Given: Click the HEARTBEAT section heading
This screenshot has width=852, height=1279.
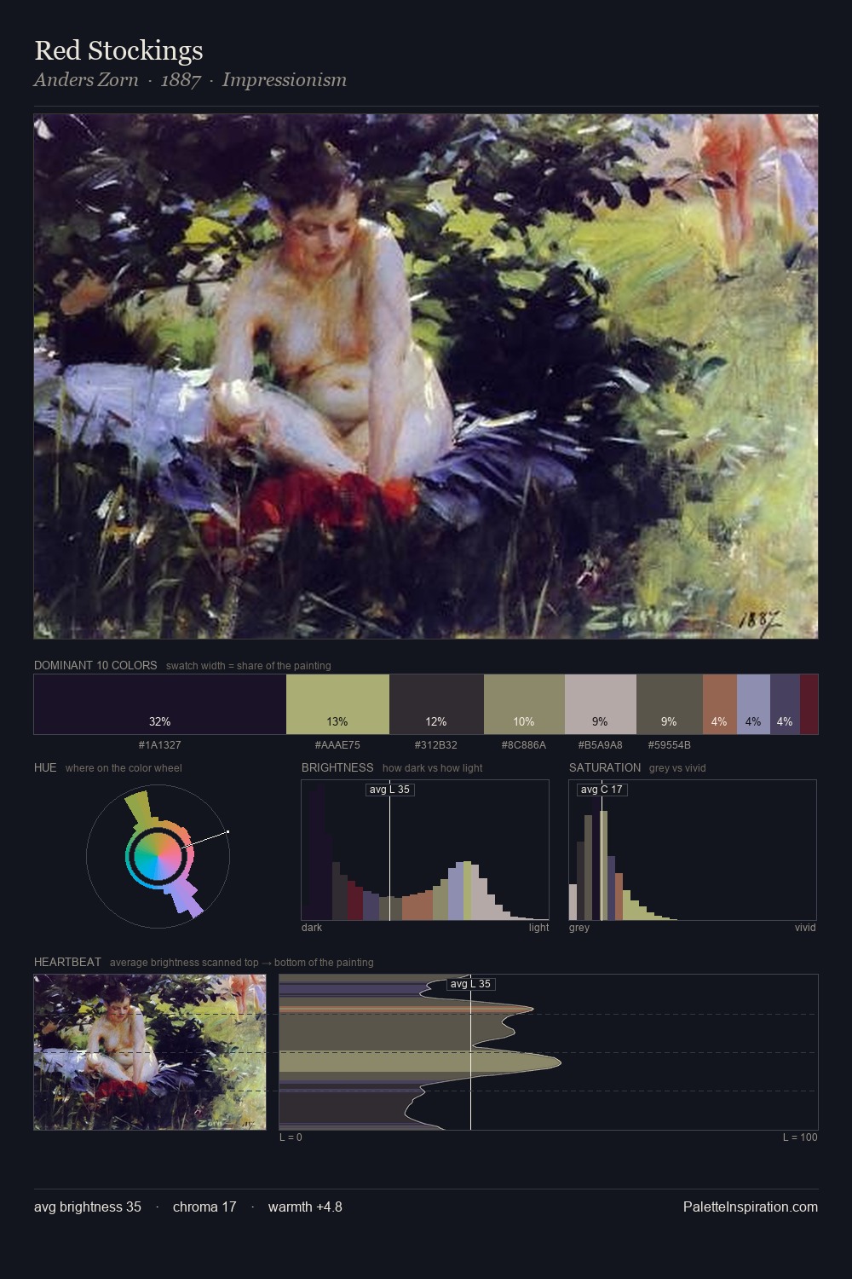Looking at the screenshot, I should (x=67, y=962).
